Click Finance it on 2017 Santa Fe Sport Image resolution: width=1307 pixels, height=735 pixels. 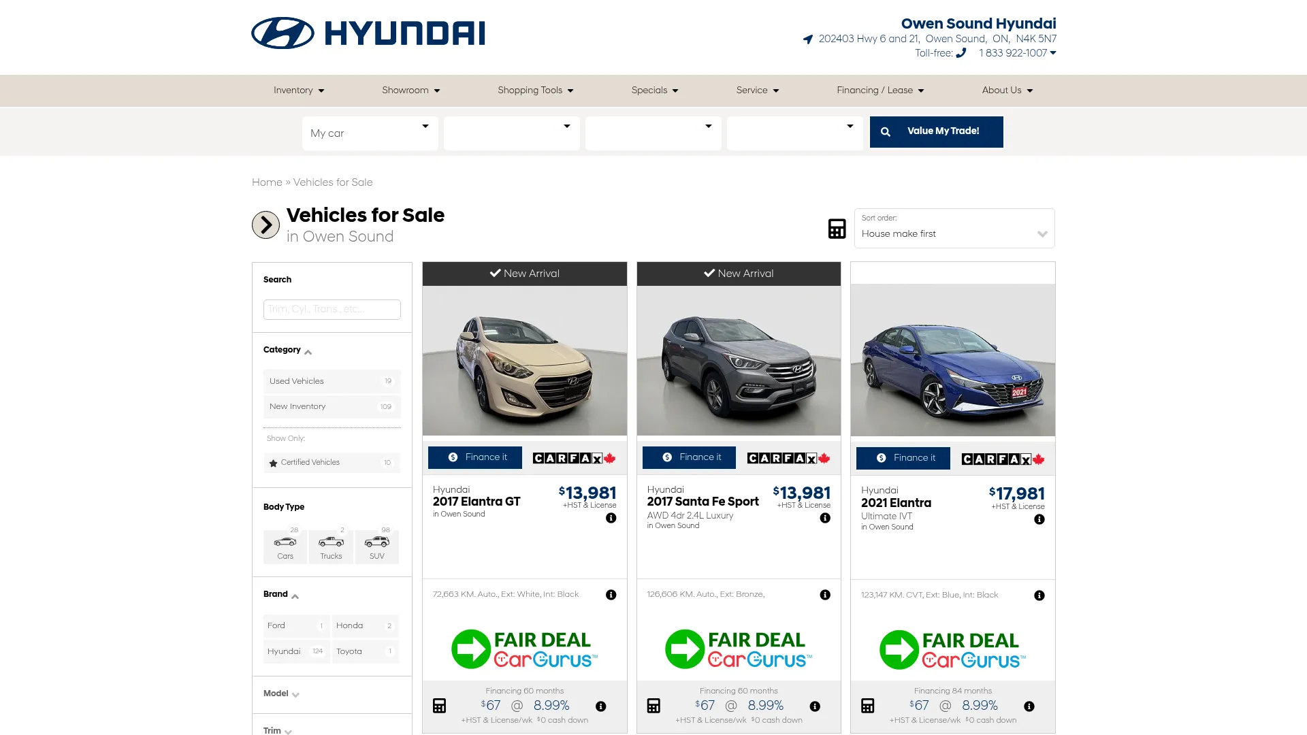coord(689,457)
